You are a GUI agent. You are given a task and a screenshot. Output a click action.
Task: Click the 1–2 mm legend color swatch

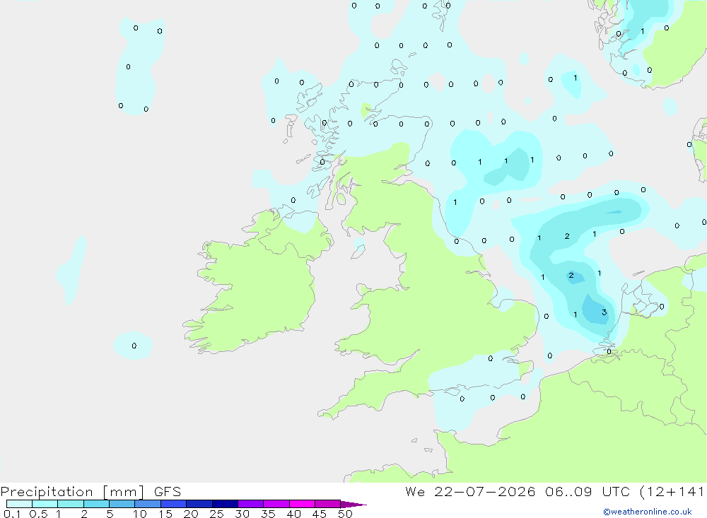71,504
